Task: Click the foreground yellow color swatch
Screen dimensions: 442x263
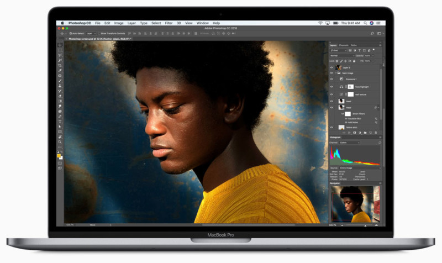Action: coord(59,156)
